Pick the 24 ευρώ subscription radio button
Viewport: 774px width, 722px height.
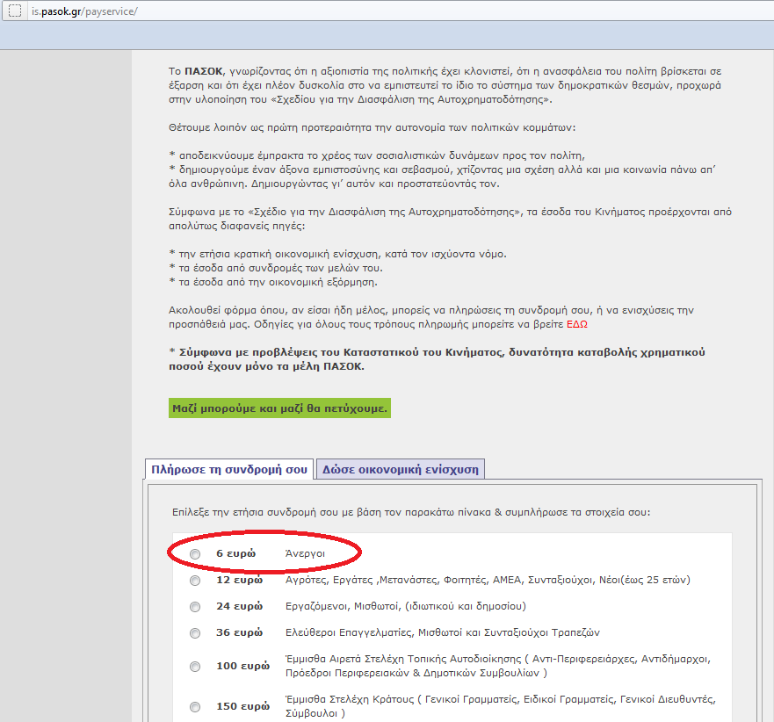194,607
